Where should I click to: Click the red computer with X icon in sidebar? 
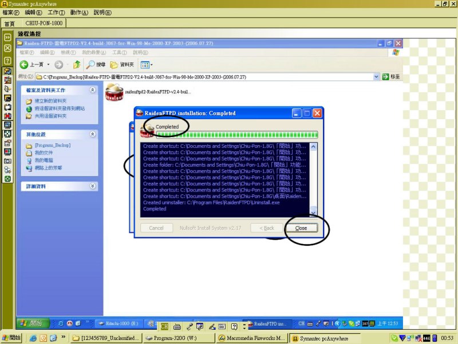coord(7,116)
